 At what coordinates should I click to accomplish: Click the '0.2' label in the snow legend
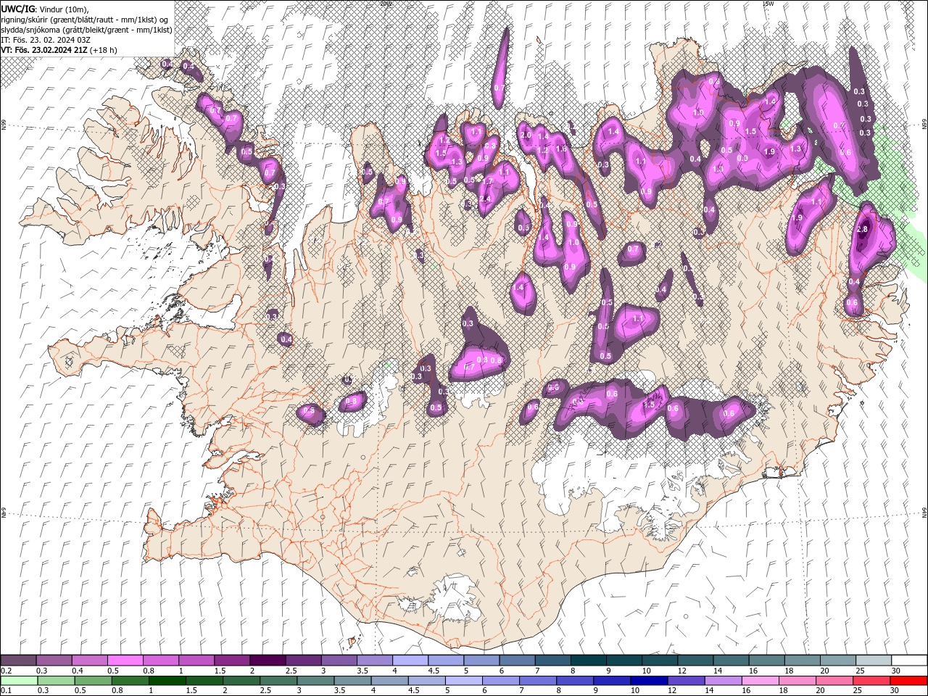tap(6, 671)
